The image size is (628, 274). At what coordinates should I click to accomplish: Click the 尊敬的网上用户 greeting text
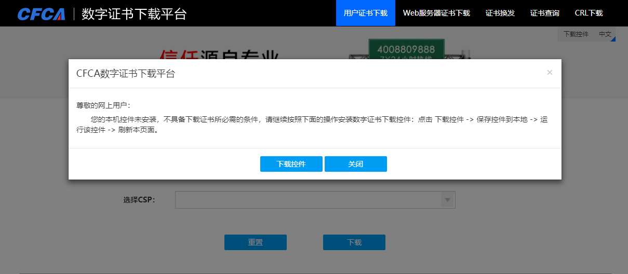(x=103, y=105)
